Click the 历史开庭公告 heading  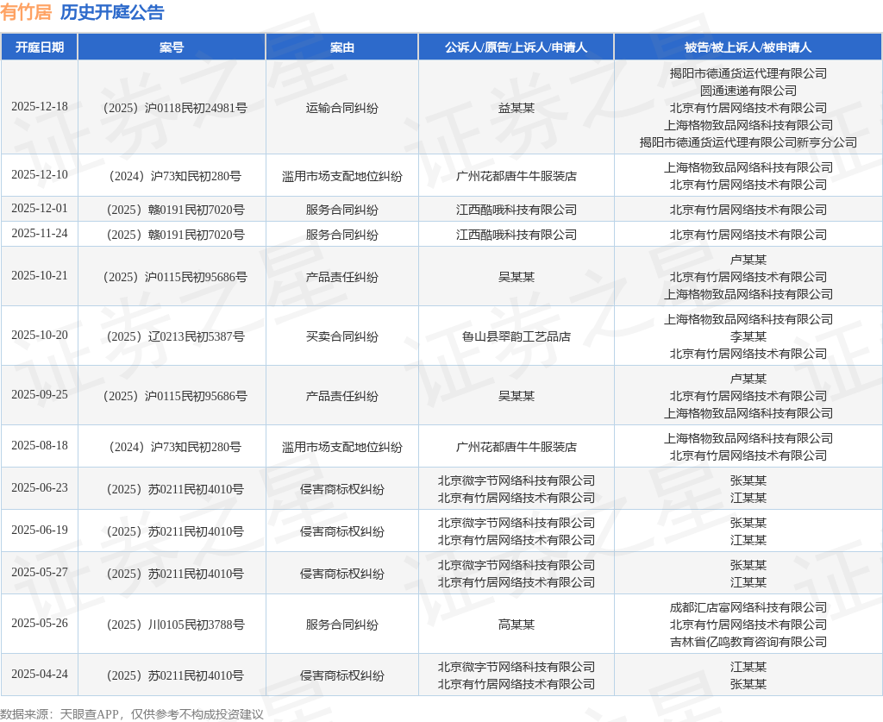(112, 12)
